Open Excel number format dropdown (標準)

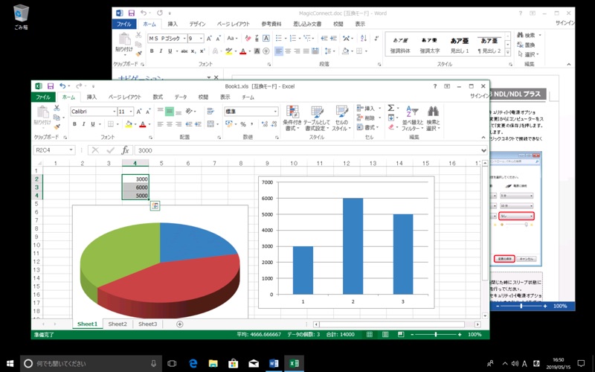(x=275, y=112)
